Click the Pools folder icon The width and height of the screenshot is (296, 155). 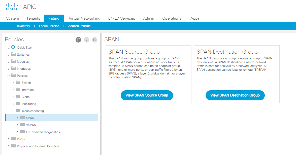pos(13,139)
